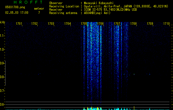Click the meteor count label

point(39,9)
